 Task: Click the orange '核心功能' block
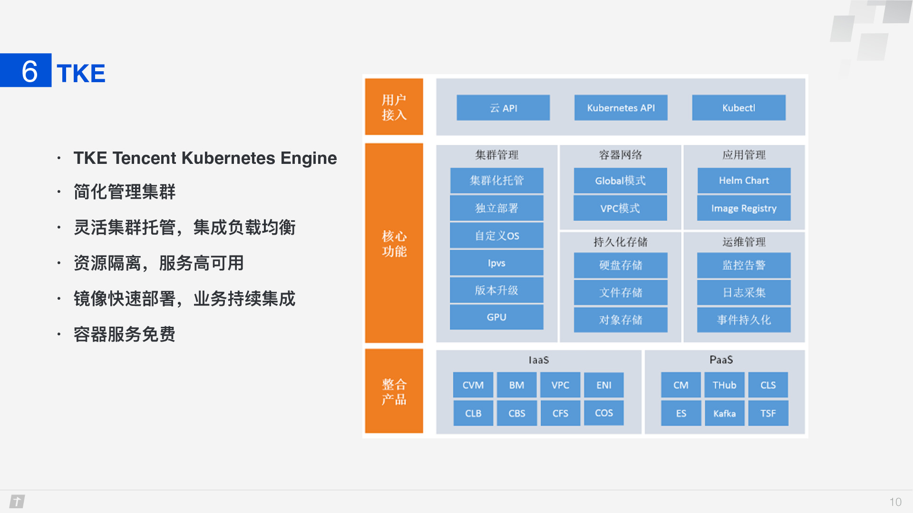[394, 243]
